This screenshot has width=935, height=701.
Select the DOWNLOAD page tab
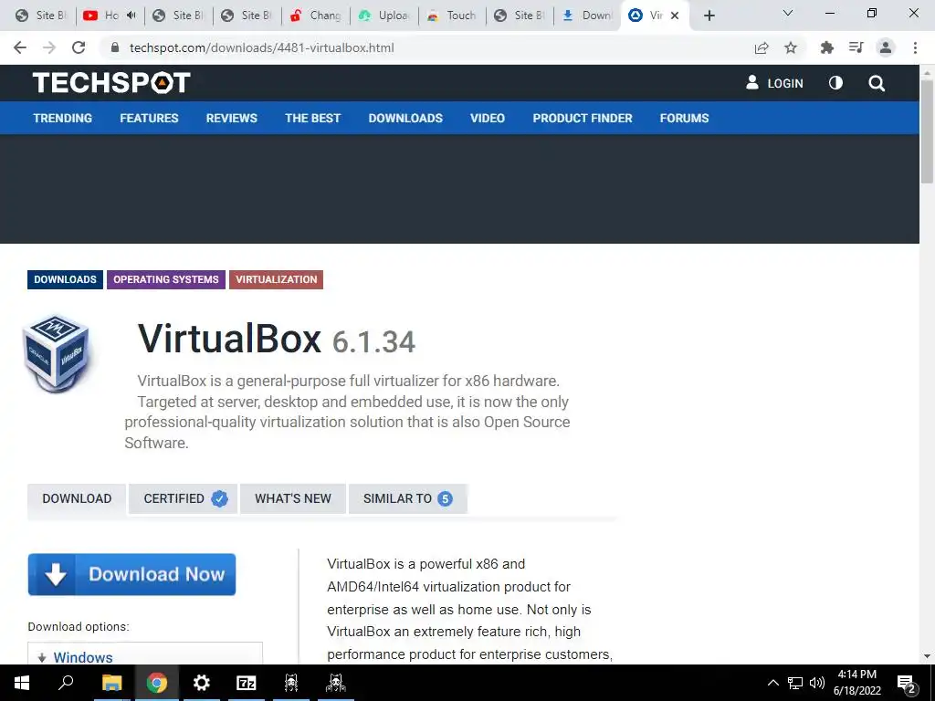click(x=77, y=499)
